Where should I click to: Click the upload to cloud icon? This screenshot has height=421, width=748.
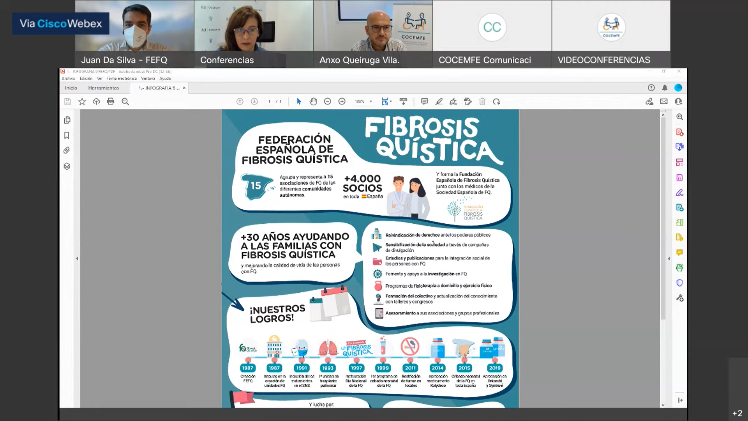[96, 102]
